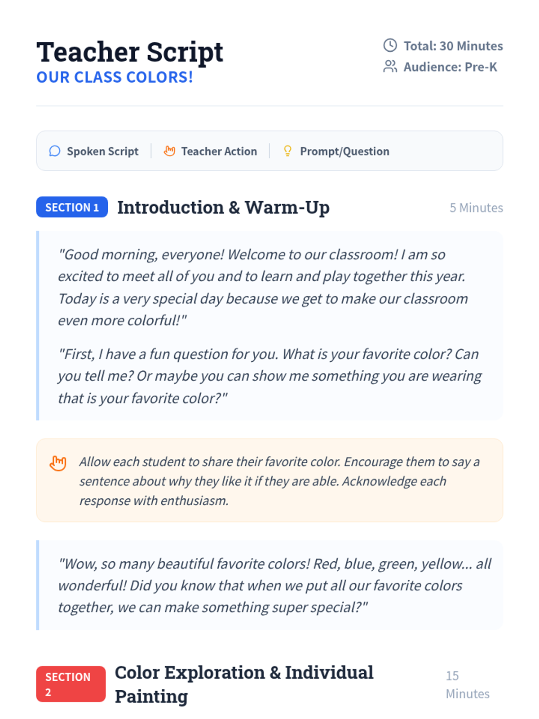Click the clock icon beside Total: 30 Minutes
This screenshot has height=719, width=539.
(x=390, y=45)
